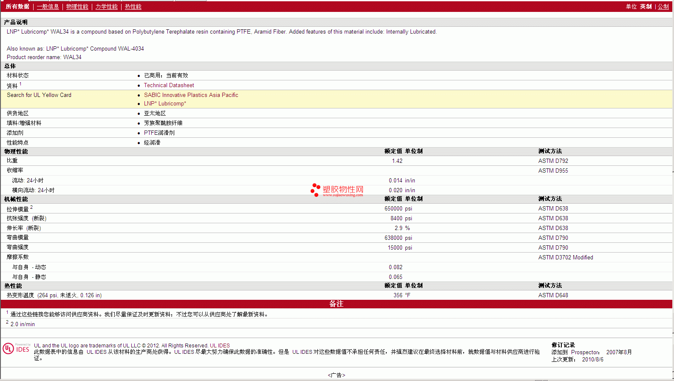This screenshot has height=381, width=674.
Task: Click the 芳族聚酰胺纤维 filler link
Action: click(x=163, y=123)
